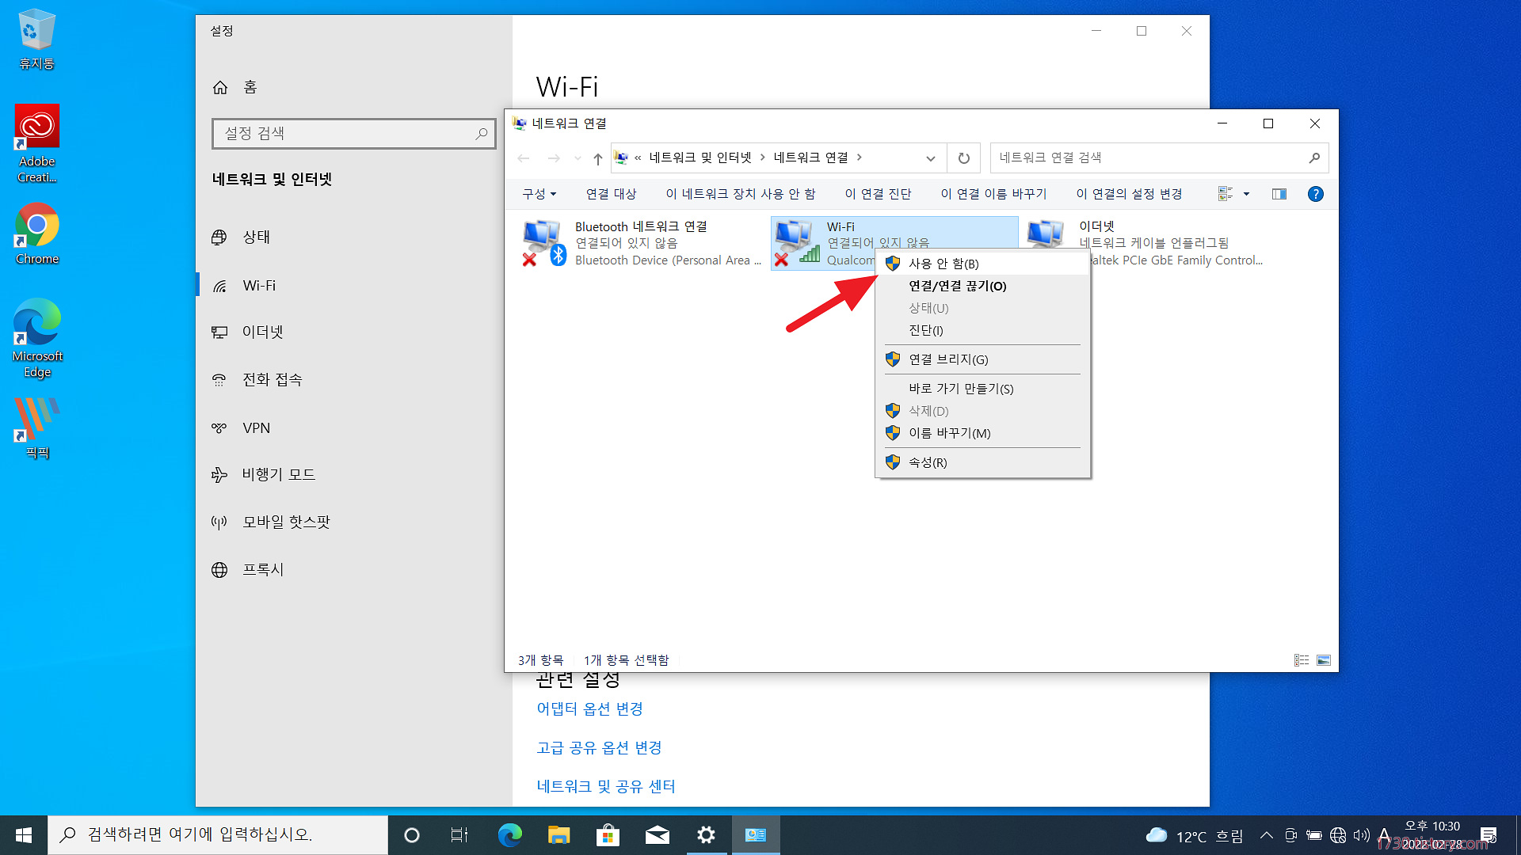Select the 이더넷 adapter icon
The height and width of the screenshot is (855, 1521).
(x=1046, y=235)
